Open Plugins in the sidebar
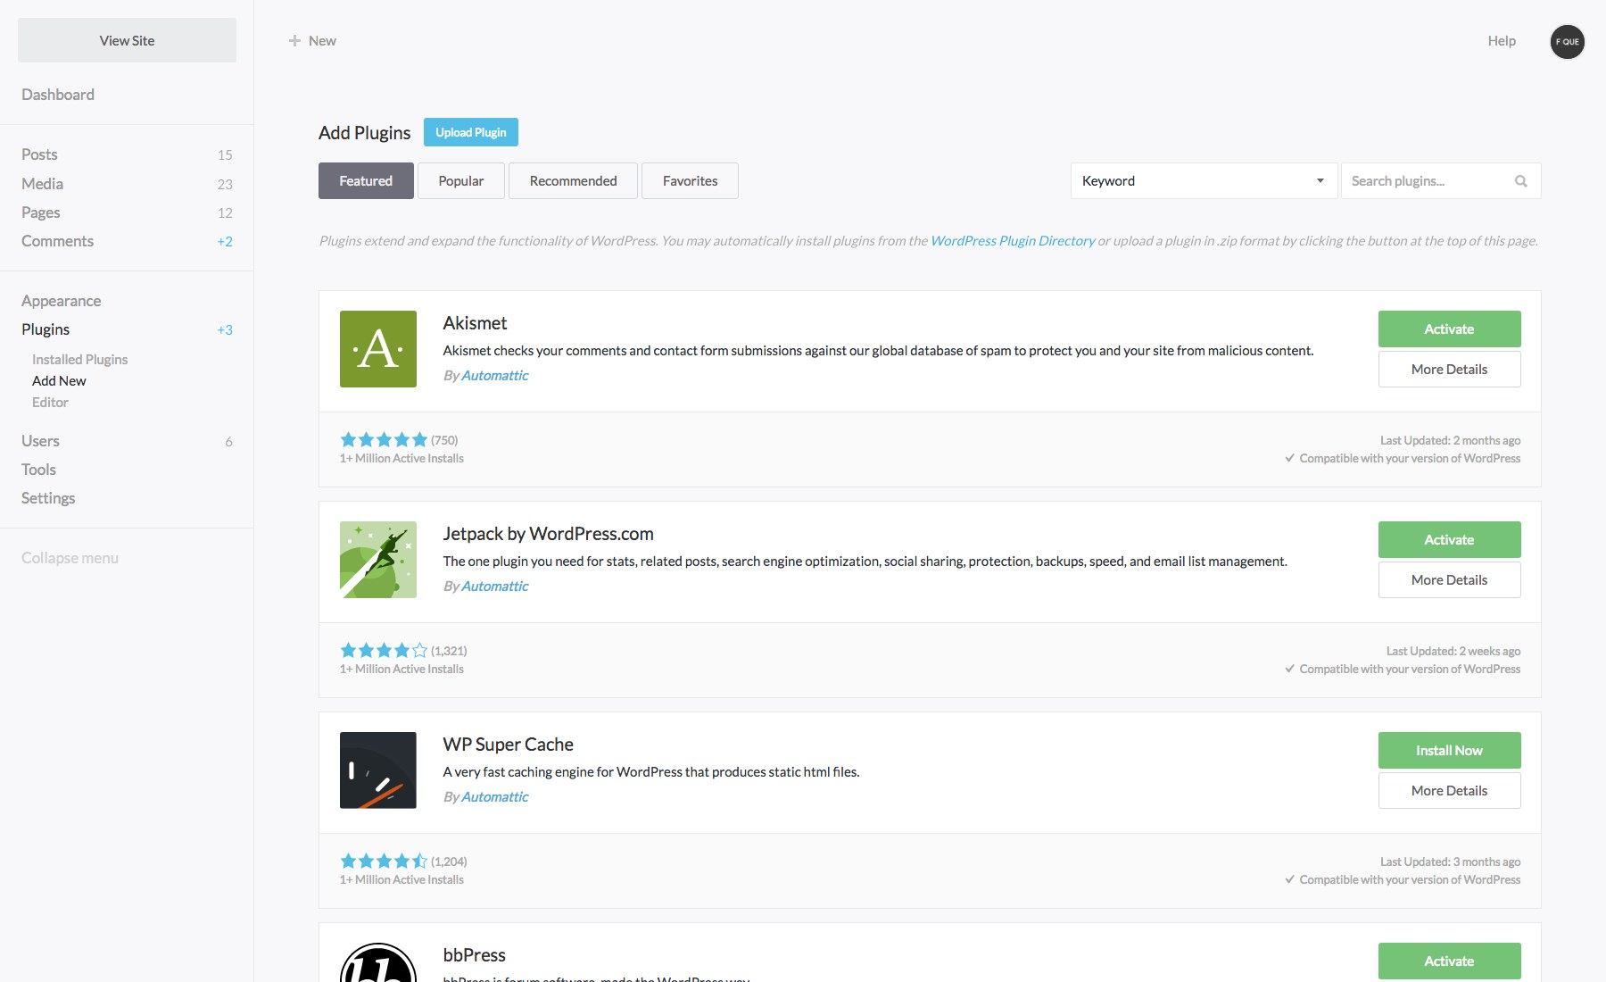 [x=46, y=329]
